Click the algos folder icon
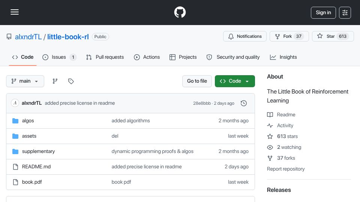This screenshot has width=360, height=202. pyautogui.click(x=15, y=121)
